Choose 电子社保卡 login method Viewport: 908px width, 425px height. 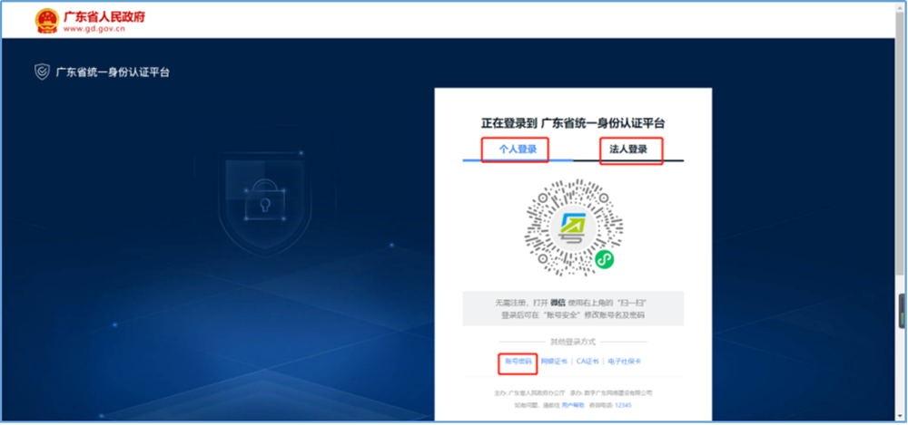625,362
